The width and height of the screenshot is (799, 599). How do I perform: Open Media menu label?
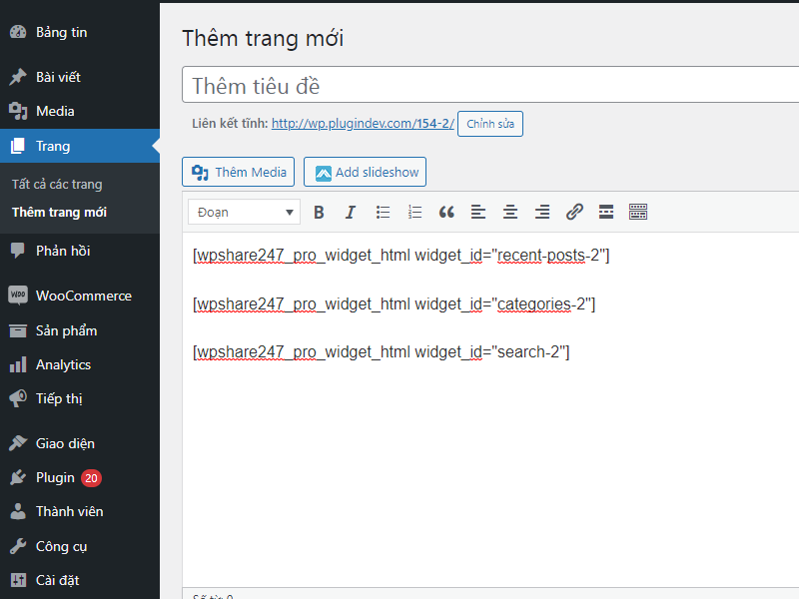coord(55,111)
